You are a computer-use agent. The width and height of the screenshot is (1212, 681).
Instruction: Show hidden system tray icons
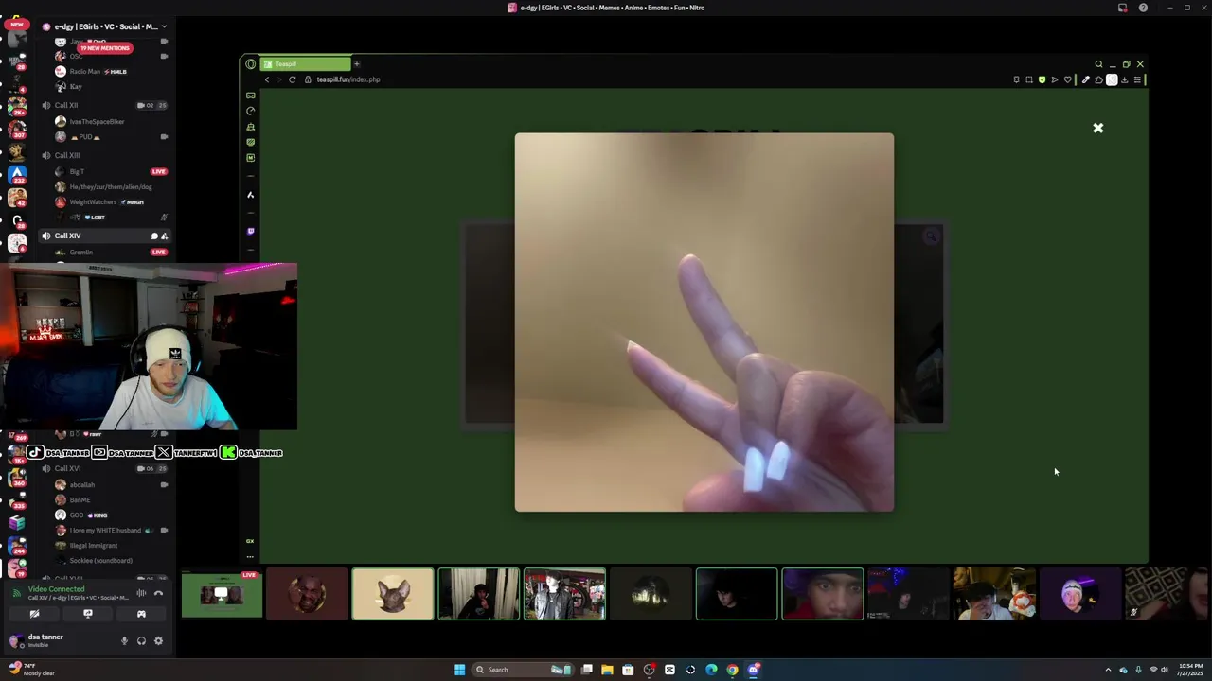tap(1108, 670)
